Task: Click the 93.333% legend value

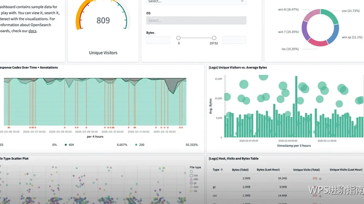Action: tap(192, 145)
